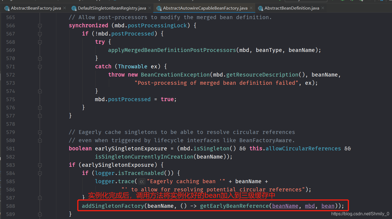Switch to the AbstractBeanDefinition.java tab

tap(292, 8)
